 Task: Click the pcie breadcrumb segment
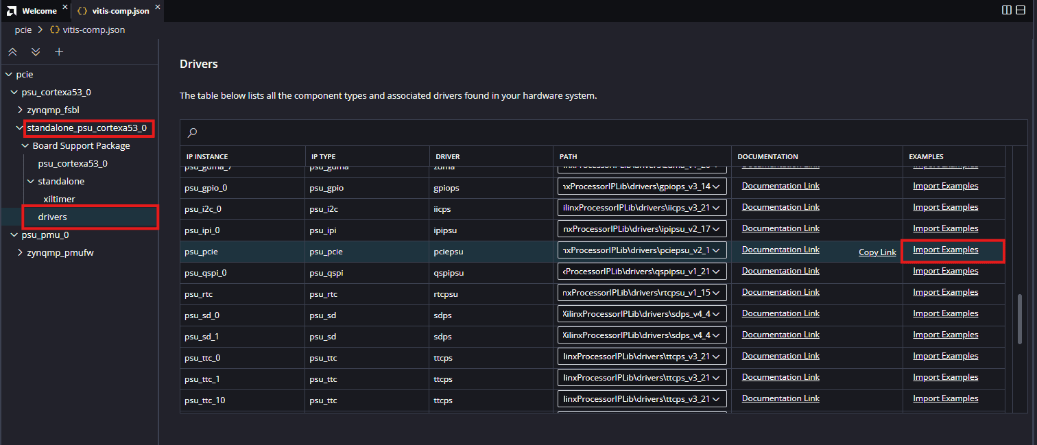24,30
